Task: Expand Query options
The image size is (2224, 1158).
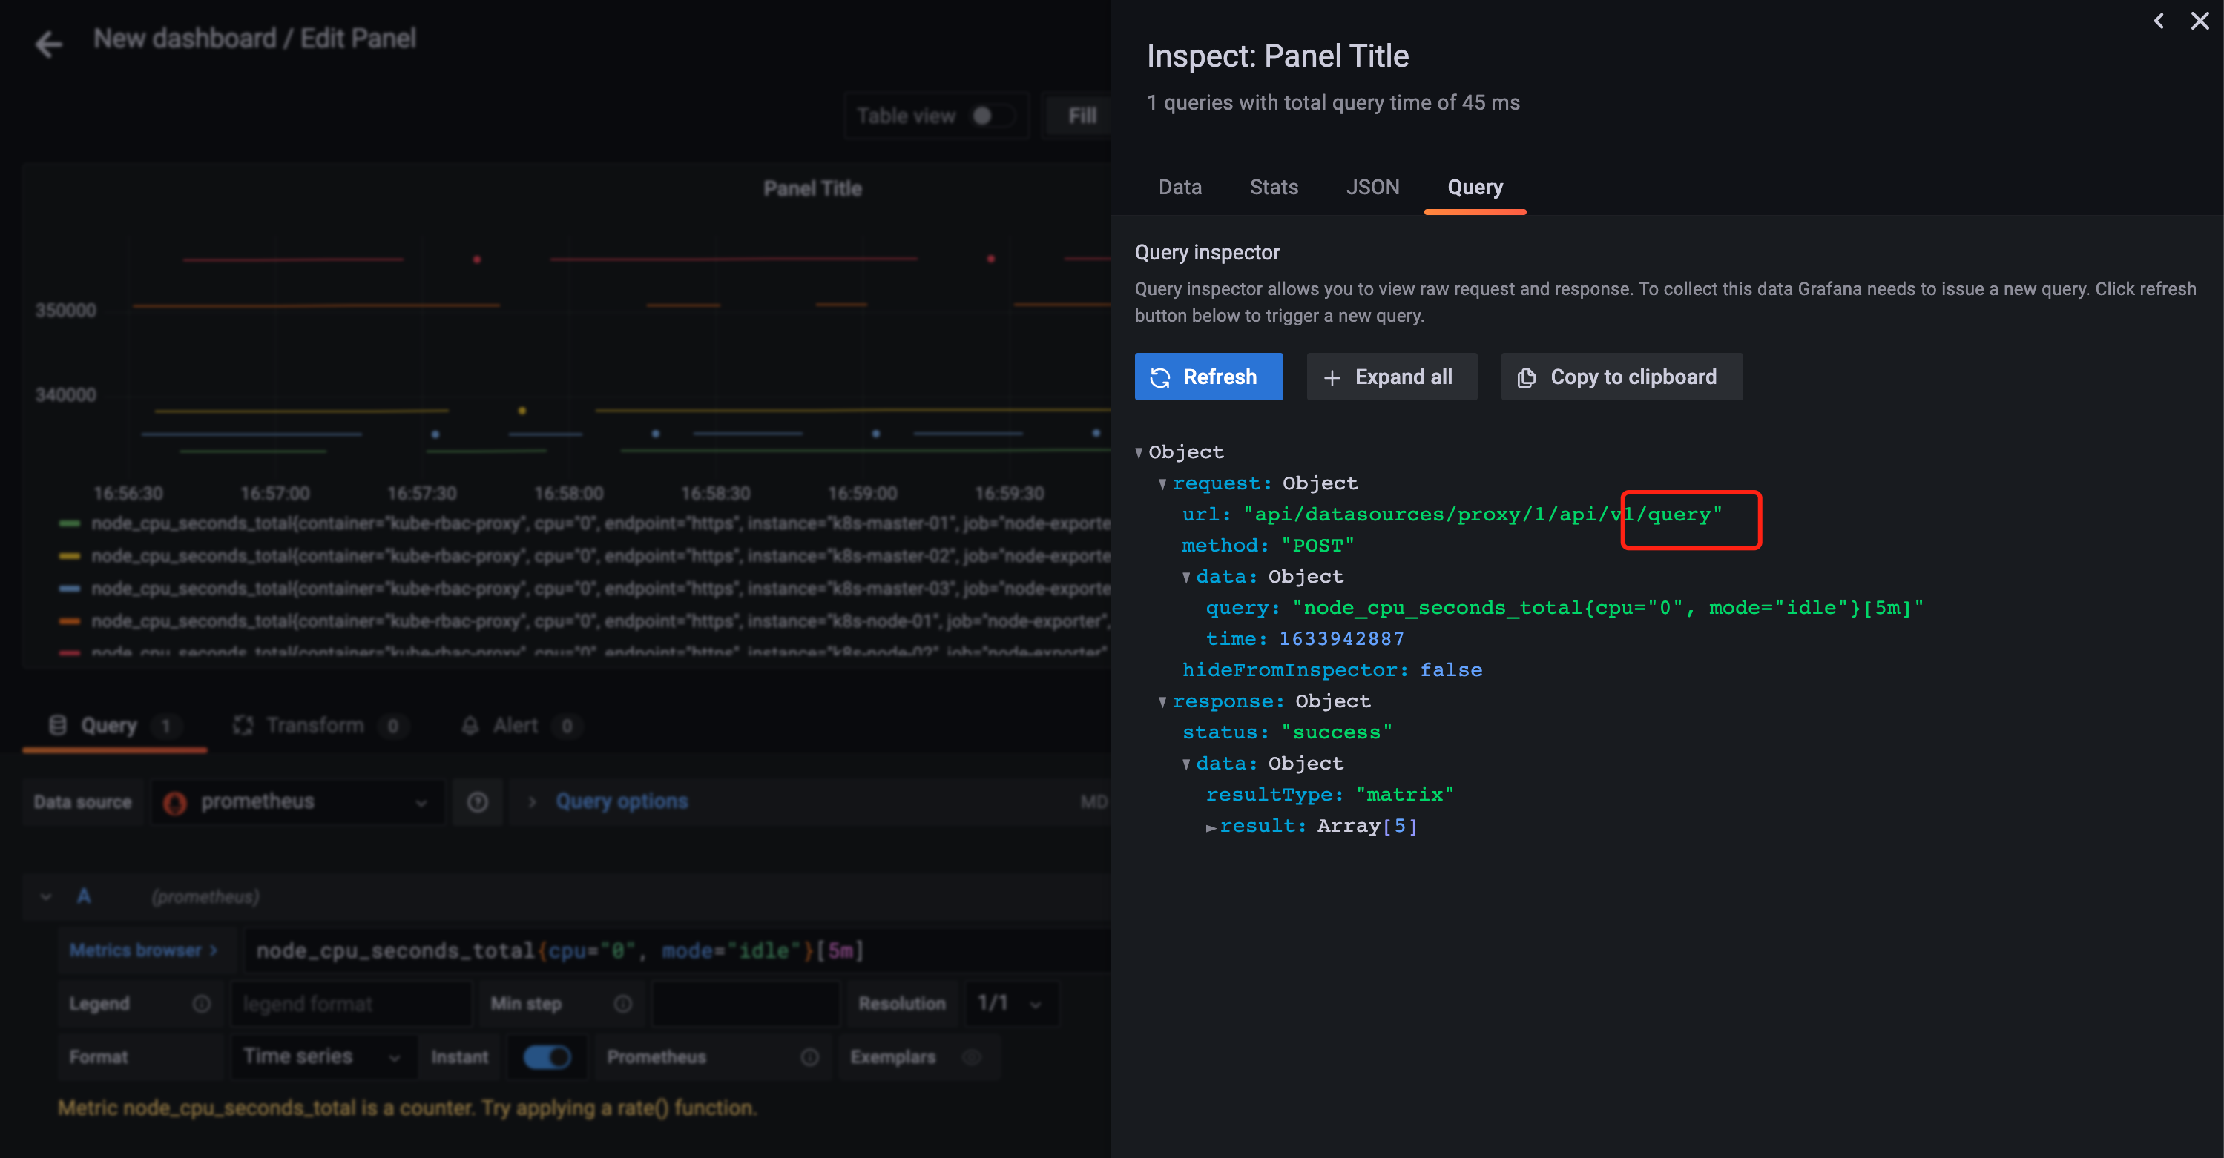Action: tap(621, 801)
